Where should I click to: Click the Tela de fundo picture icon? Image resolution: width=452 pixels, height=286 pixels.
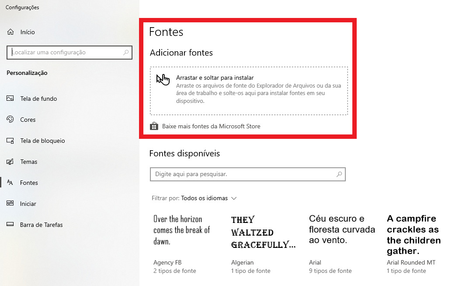coord(10,99)
